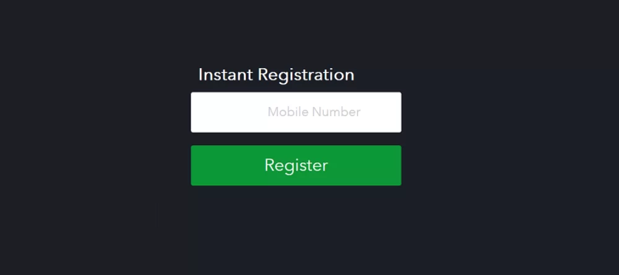Image resolution: width=619 pixels, height=275 pixels.
Task: Click the word Registration in the heading
Action: 306,74
